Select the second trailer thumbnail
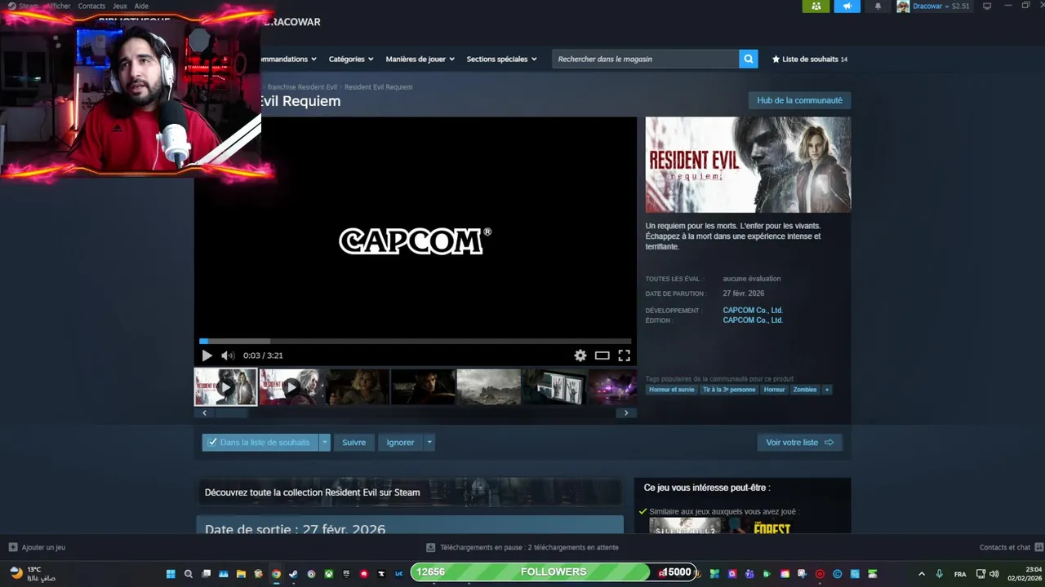This screenshot has height=587, width=1045. tap(291, 387)
